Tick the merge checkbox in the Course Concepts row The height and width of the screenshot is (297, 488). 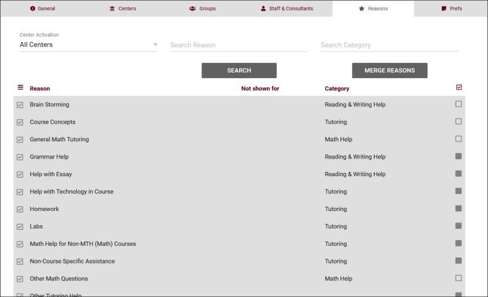click(459, 121)
